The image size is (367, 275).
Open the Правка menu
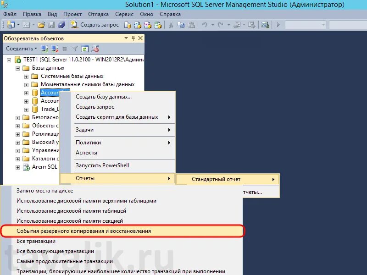(32, 14)
